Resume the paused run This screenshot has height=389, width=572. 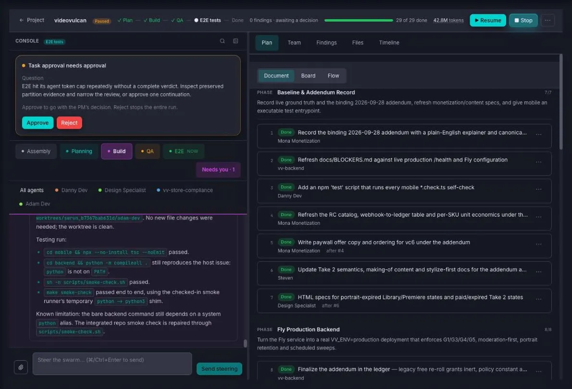[x=488, y=20]
